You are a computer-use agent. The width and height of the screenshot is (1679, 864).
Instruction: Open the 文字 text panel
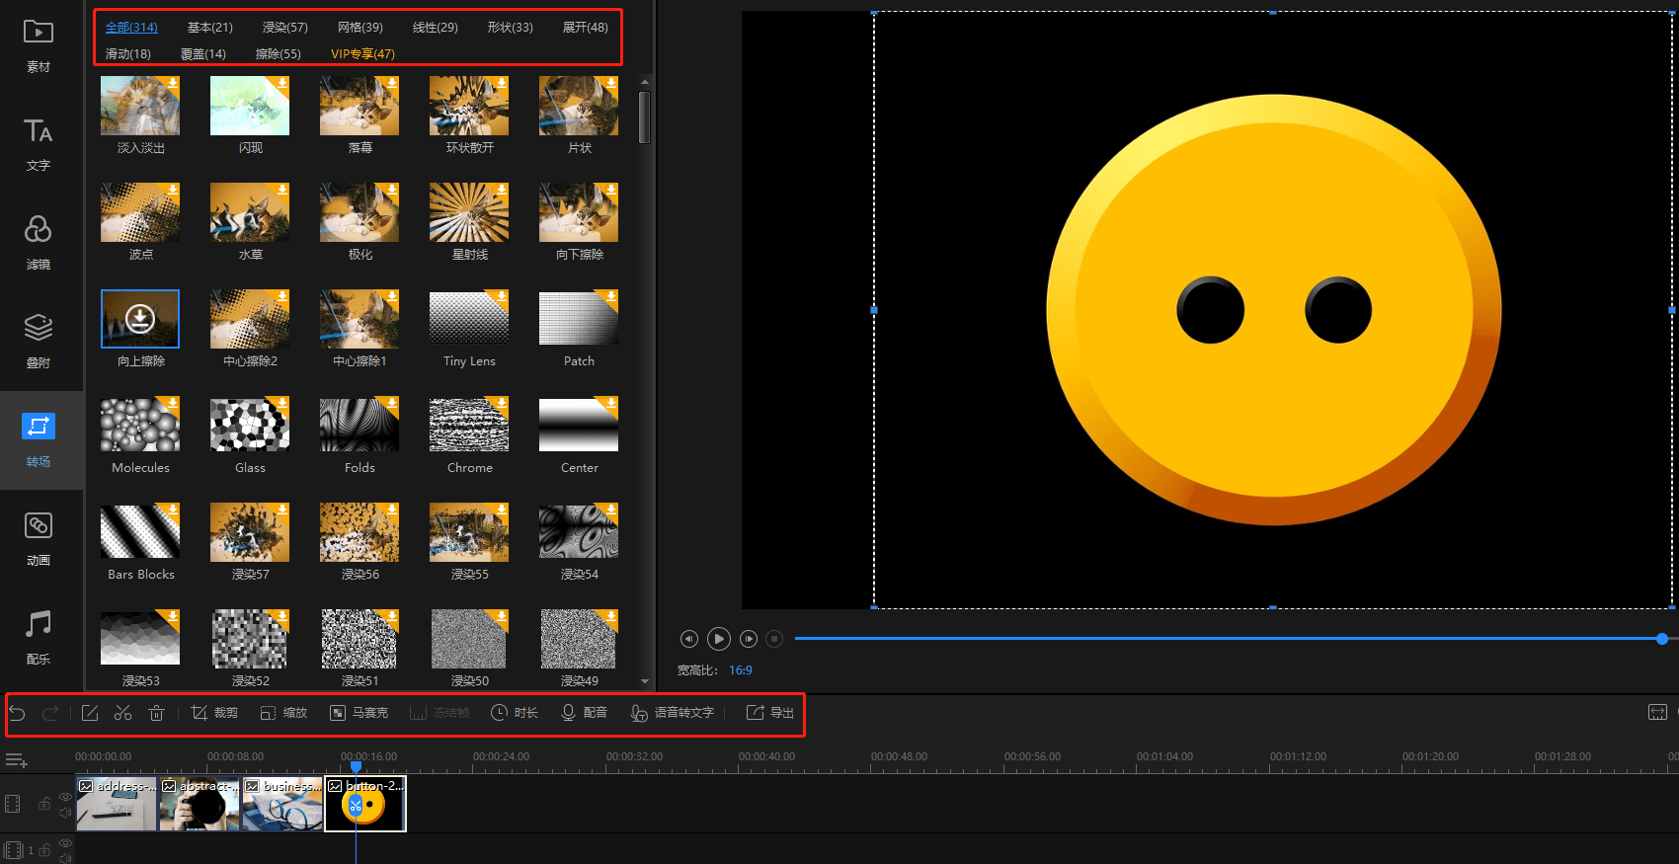pyautogui.click(x=39, y=145)
